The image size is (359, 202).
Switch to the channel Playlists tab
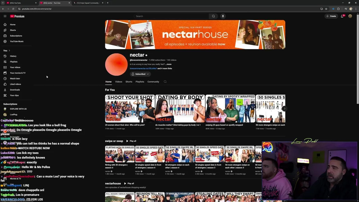click(140, 82)
